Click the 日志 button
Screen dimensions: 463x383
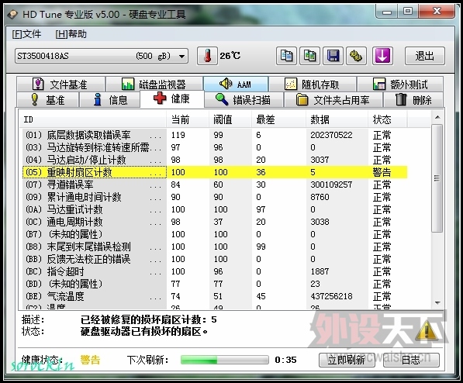[411, 360]
